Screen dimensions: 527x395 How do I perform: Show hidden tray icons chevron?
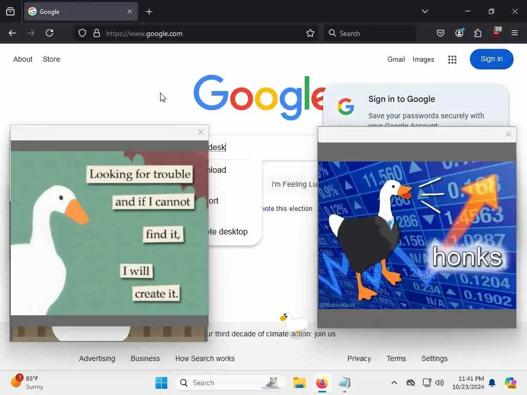[x=394, y=383]
